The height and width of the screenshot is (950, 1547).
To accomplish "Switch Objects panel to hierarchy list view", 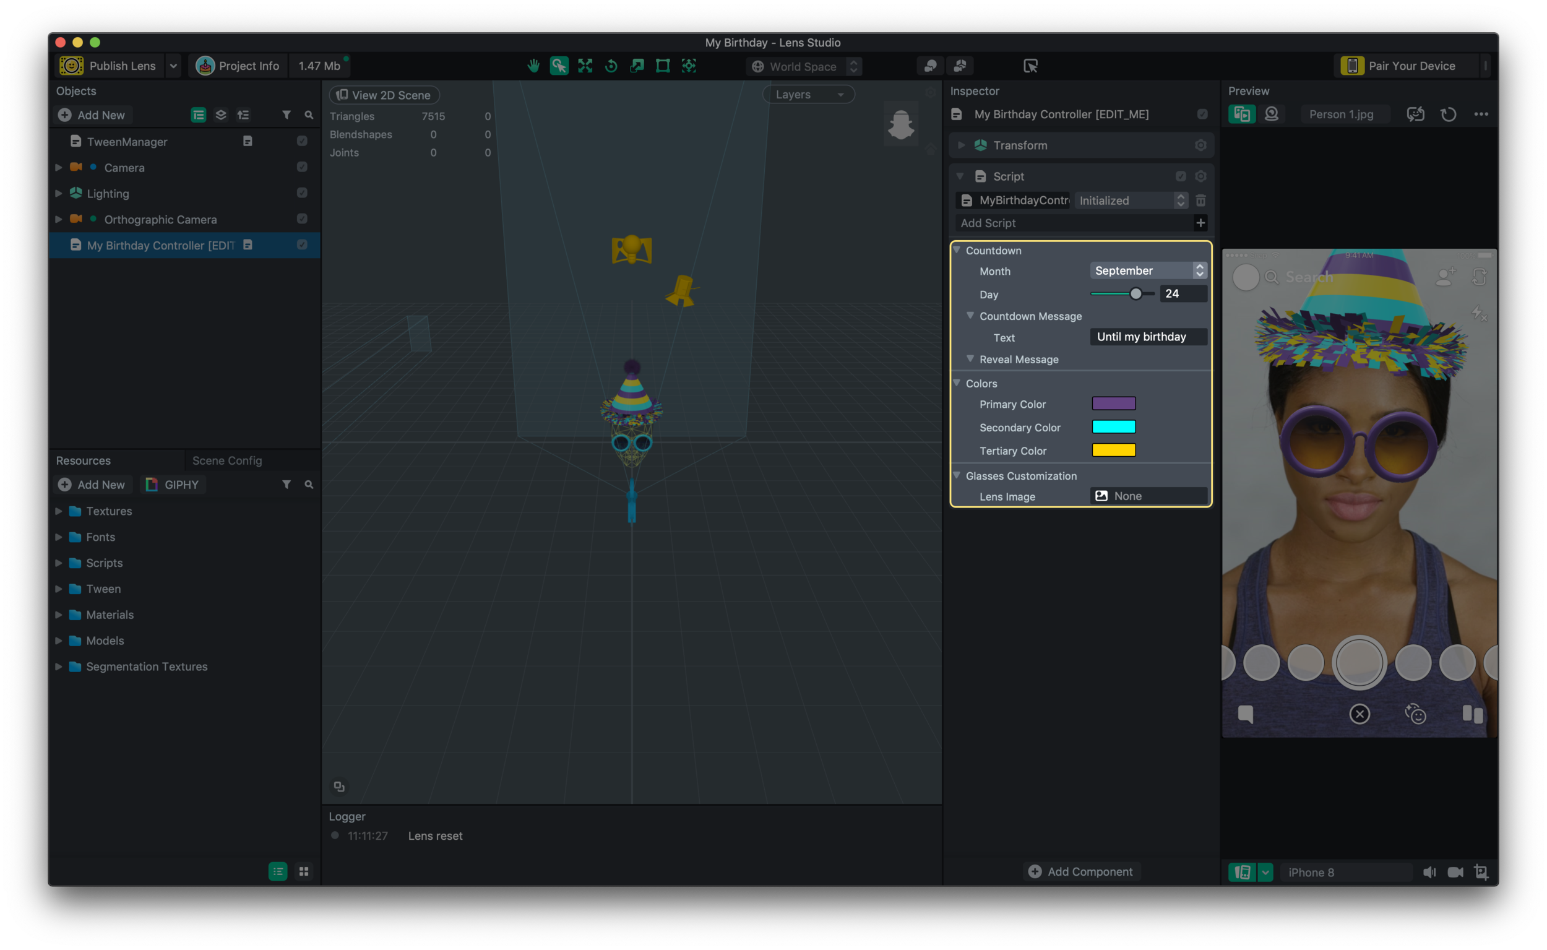I will click(x=199, y=115).
